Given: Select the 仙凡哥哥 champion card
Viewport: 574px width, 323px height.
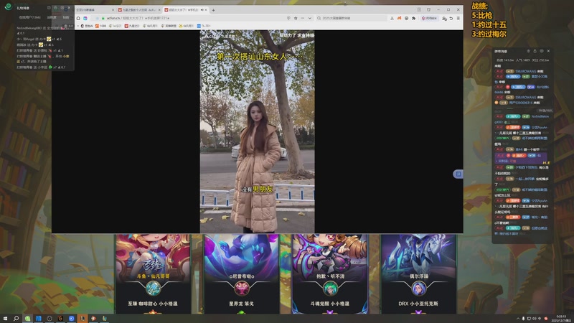Looking at the screenshot, I should 153,274.
